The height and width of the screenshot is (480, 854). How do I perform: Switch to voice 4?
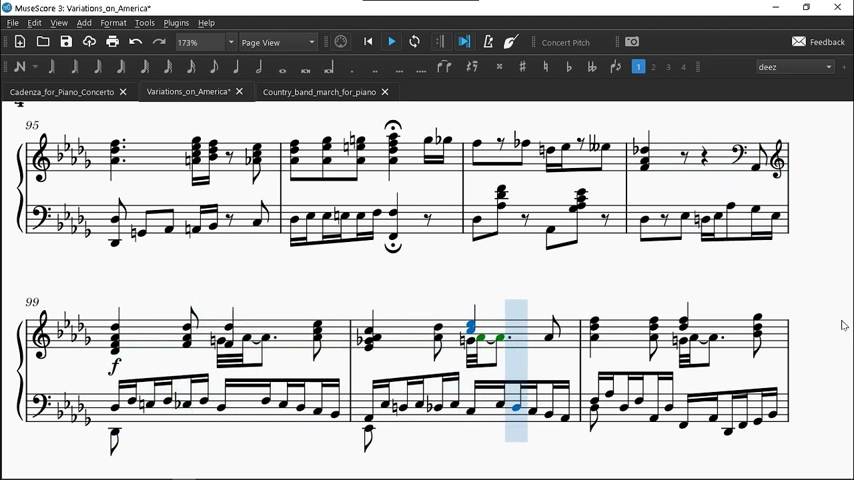click(683, 67)
